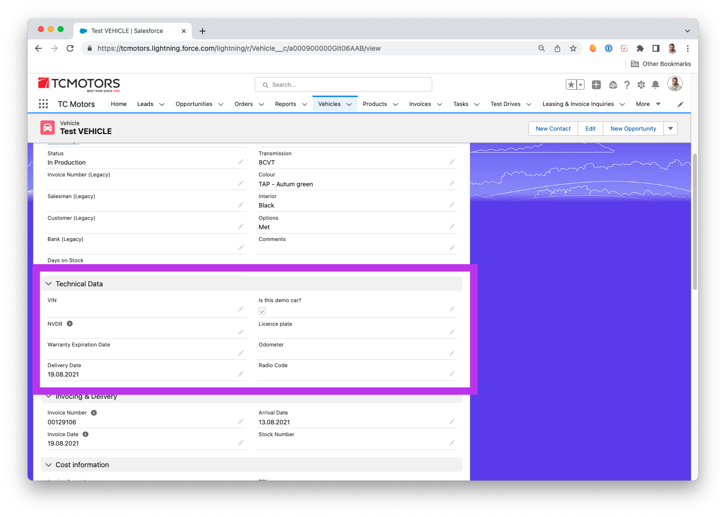
Task: Edit the Arrival Date pencil icon
Action: [x=452, y=421]
